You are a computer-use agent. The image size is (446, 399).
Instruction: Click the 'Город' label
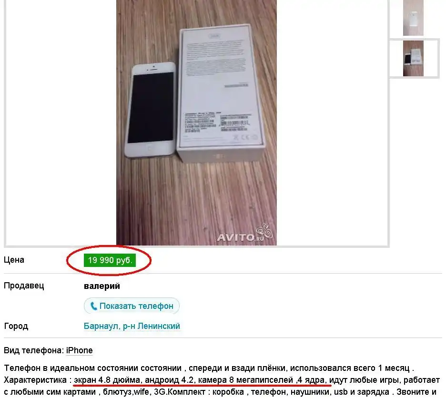pos(16,326)
